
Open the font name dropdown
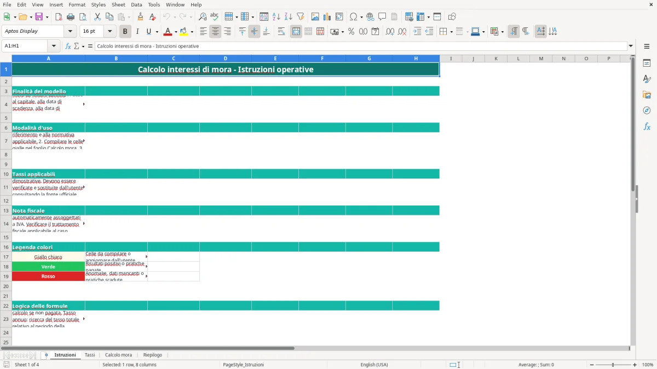[70, 31]
